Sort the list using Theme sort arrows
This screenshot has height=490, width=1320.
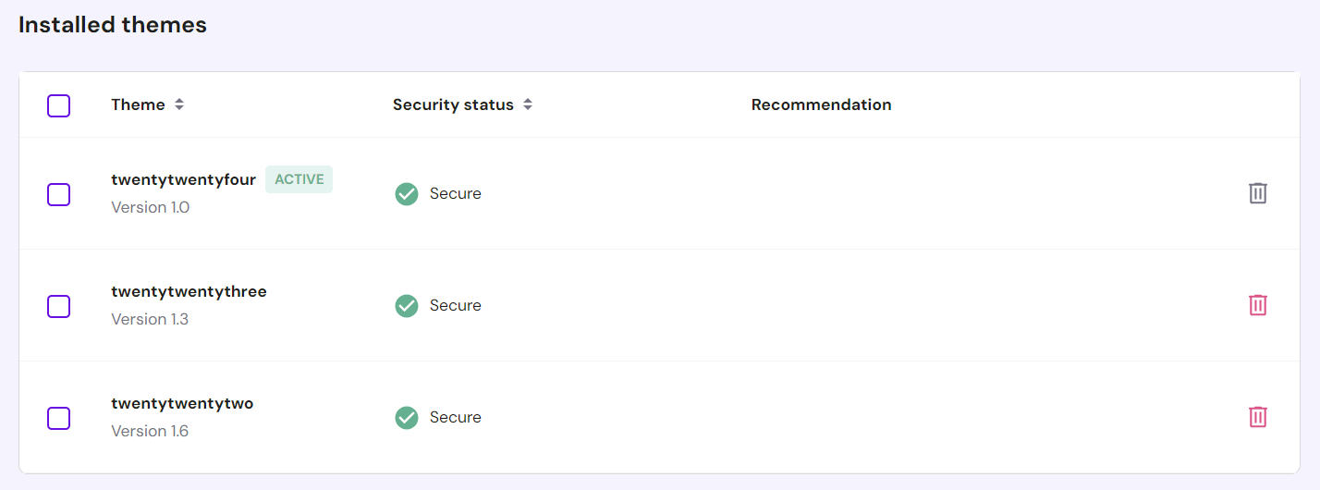coord(179,105)
